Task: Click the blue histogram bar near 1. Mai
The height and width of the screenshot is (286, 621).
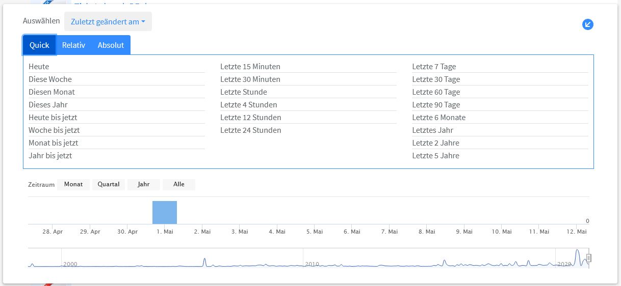Action: click(x=165, y=212)
